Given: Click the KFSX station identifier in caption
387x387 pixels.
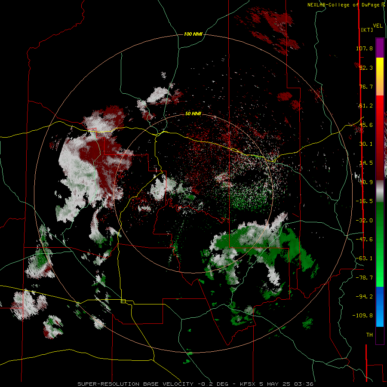Looking at the screenshot, I should (248, 384).
